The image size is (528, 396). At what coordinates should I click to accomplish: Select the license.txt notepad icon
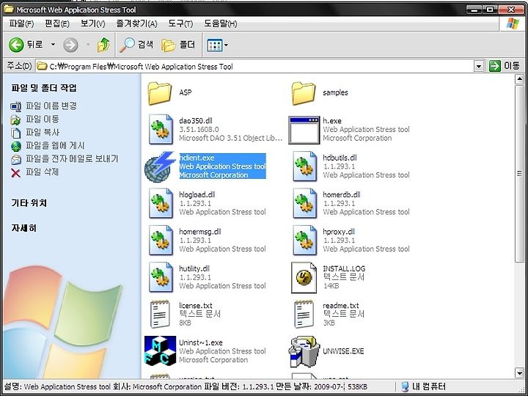click(x=160, y=314)
